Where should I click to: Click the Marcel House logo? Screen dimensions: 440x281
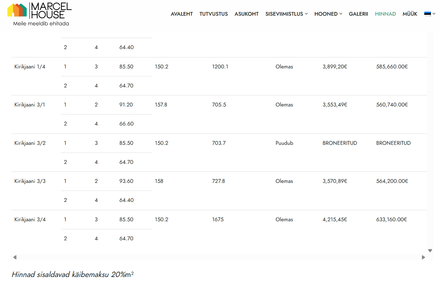[x=40, y=11]
